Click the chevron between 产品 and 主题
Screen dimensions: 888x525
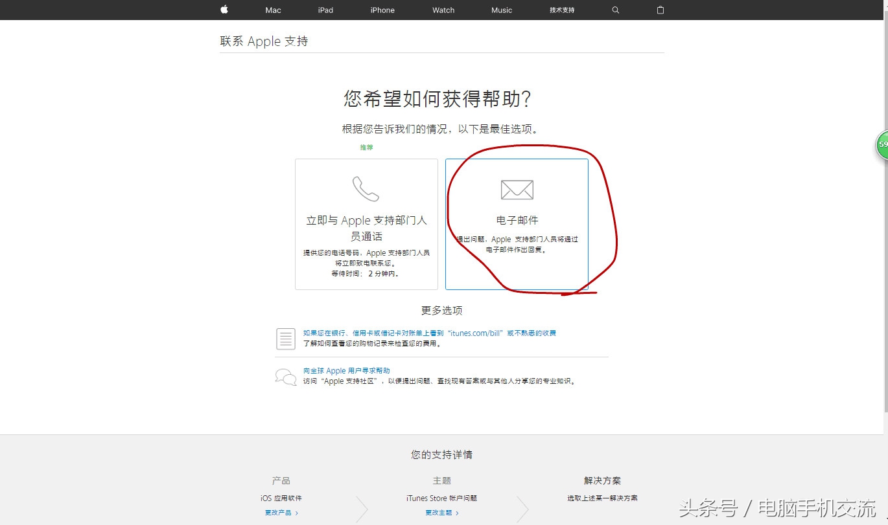pos(362,509)
